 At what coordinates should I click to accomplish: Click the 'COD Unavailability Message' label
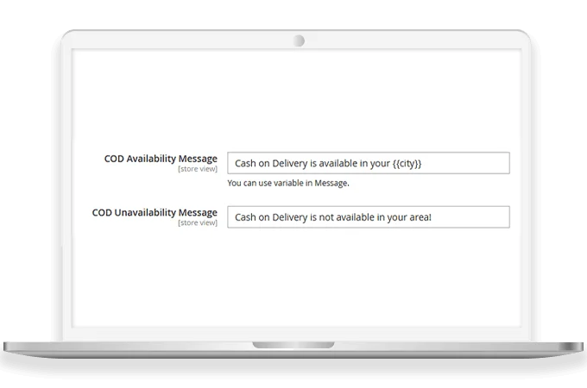(155, 213)
